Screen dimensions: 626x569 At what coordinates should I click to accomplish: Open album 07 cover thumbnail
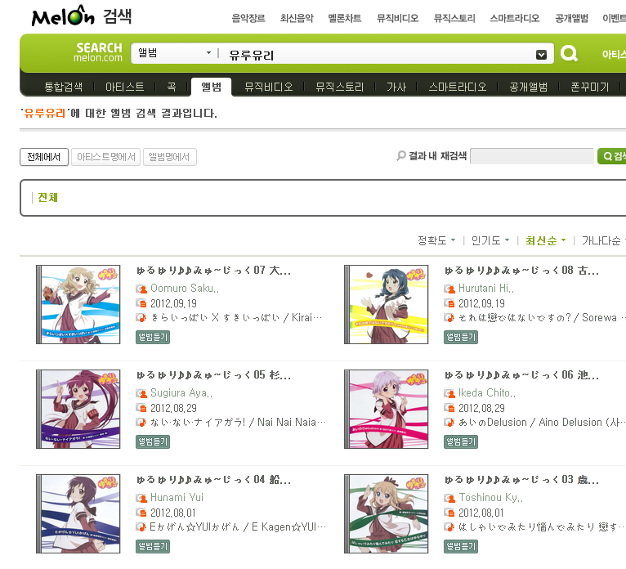tap(78, 304)
